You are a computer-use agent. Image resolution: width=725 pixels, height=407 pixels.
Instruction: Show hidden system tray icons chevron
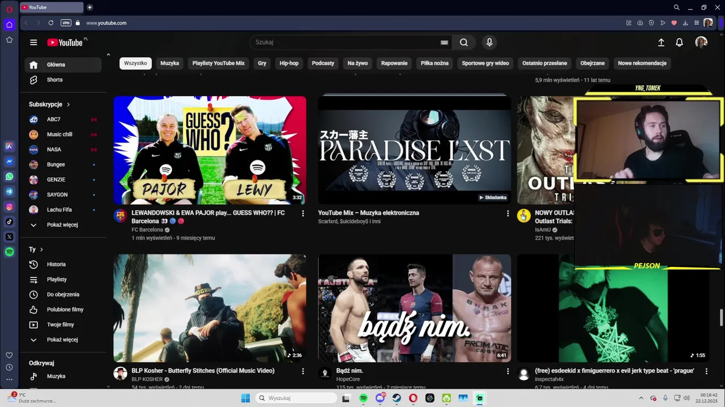tap(641, 398)
